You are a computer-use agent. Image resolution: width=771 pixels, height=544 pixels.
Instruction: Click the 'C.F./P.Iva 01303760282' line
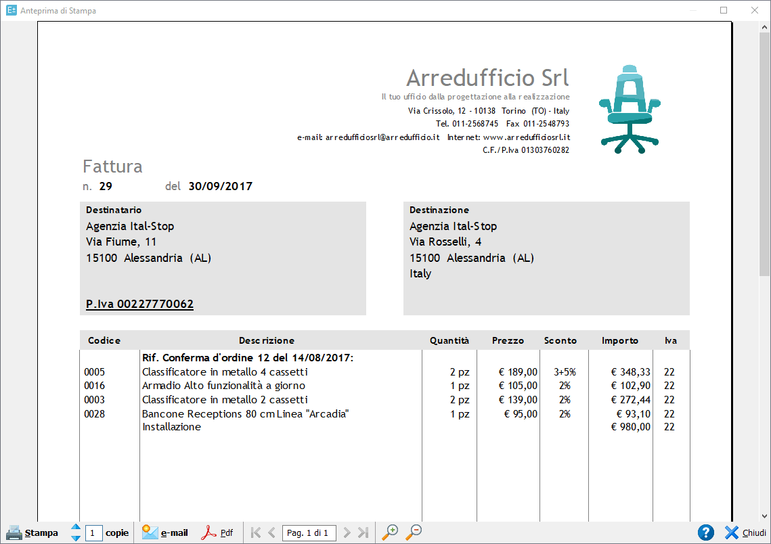pos(526,150)
